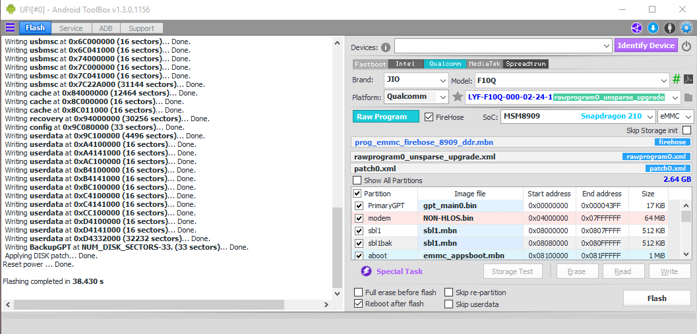Click the Start address column header
Image resolution: width=697 pixels, height=334 pixels.
click(549, 194)
